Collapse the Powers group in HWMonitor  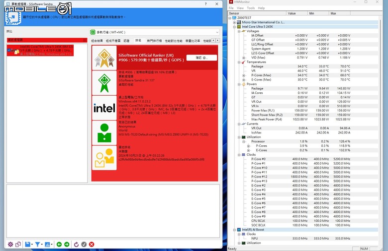pos(239,84)
